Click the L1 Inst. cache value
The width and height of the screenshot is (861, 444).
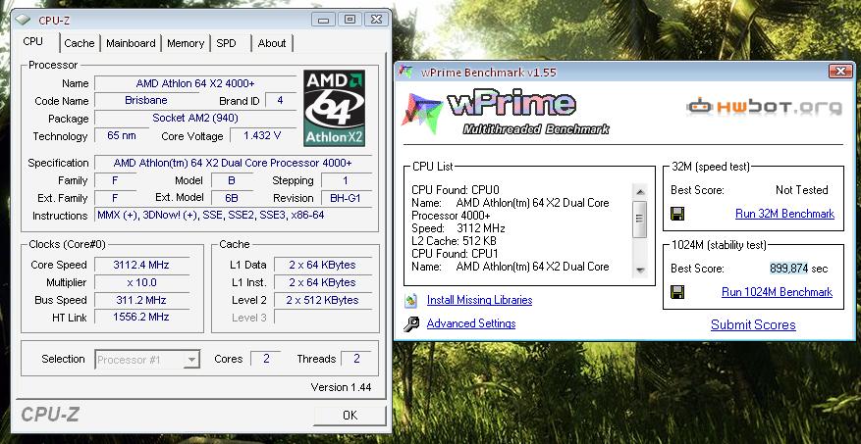322,282
